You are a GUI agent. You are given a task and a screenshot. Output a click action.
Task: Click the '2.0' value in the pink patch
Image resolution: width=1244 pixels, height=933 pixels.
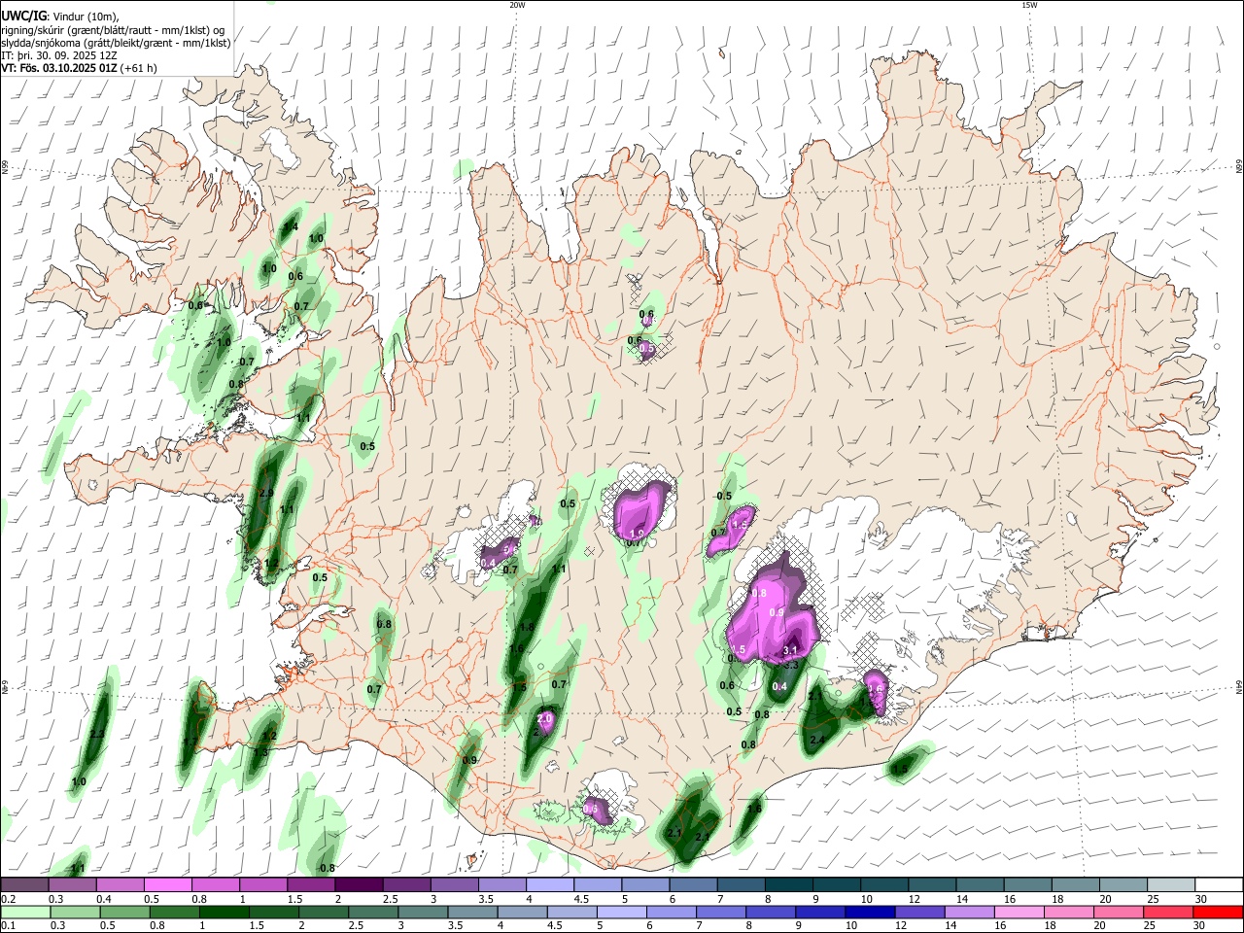[544, 718]
